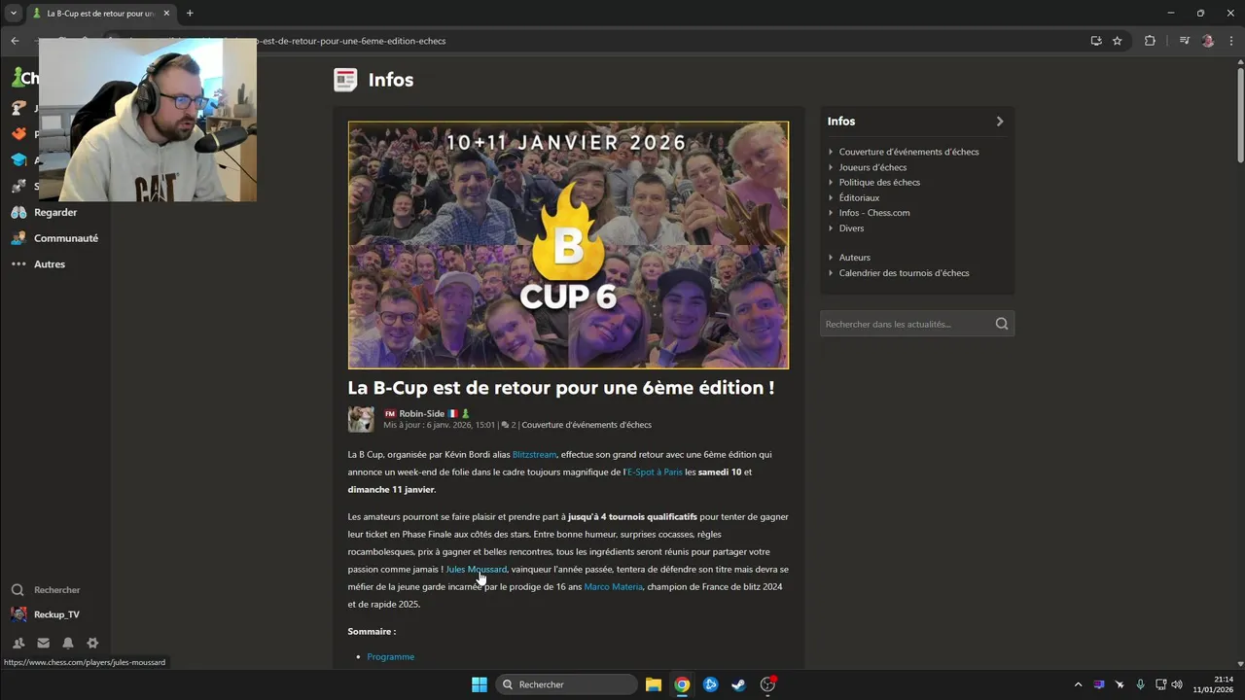Click the B Cup 6 banner image

[x=568, y=245]
